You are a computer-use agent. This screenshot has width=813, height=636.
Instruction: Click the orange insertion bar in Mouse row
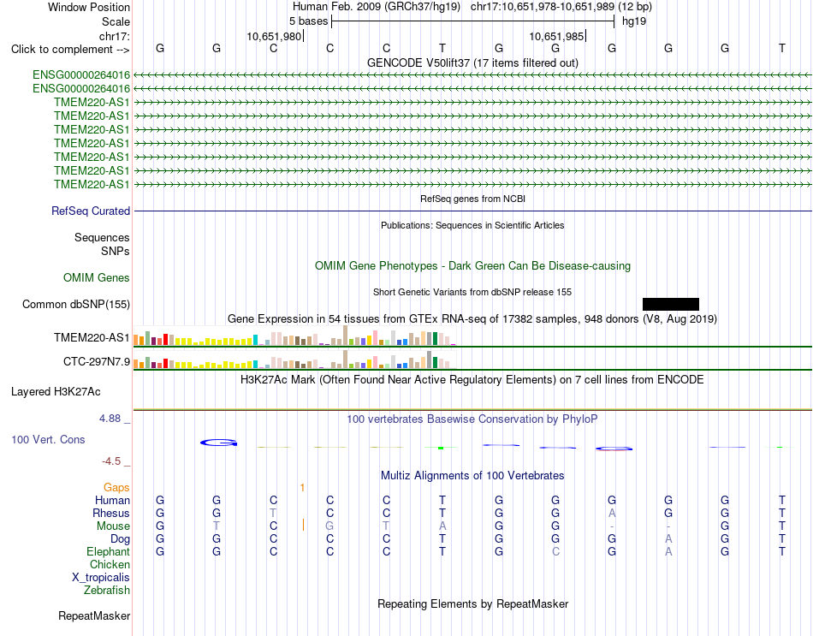coord(303,526)
